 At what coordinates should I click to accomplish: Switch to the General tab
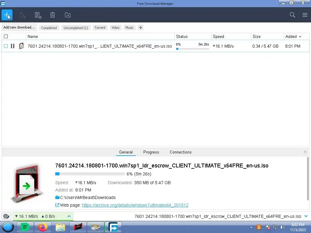click(x=126, y=152)
